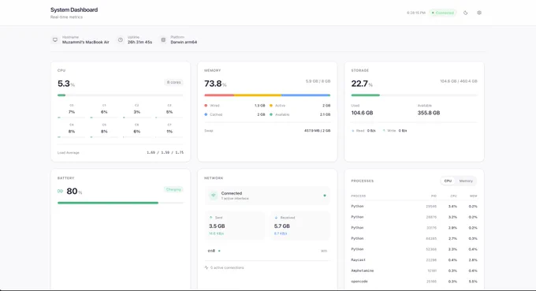The height and width of the screenshot is (291, 536).
Task: Click the up arrow icon next to Sent
Action: 211,218
